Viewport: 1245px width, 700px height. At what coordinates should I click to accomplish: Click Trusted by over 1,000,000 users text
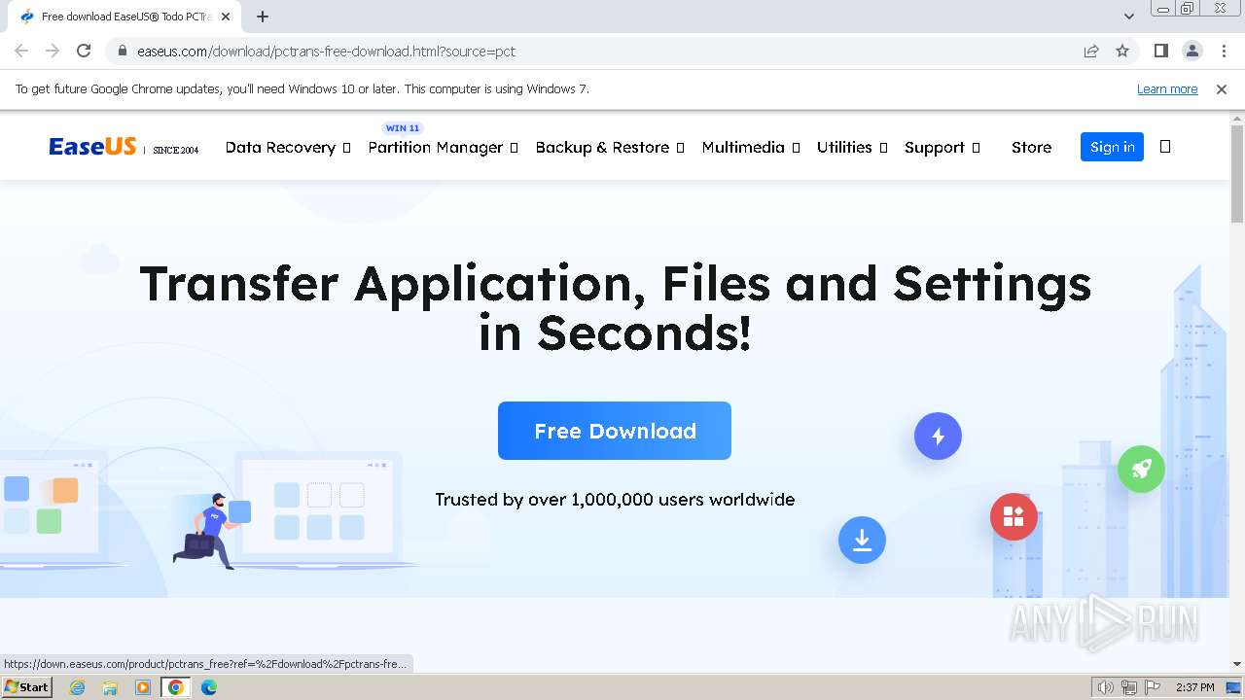[615, 500]
